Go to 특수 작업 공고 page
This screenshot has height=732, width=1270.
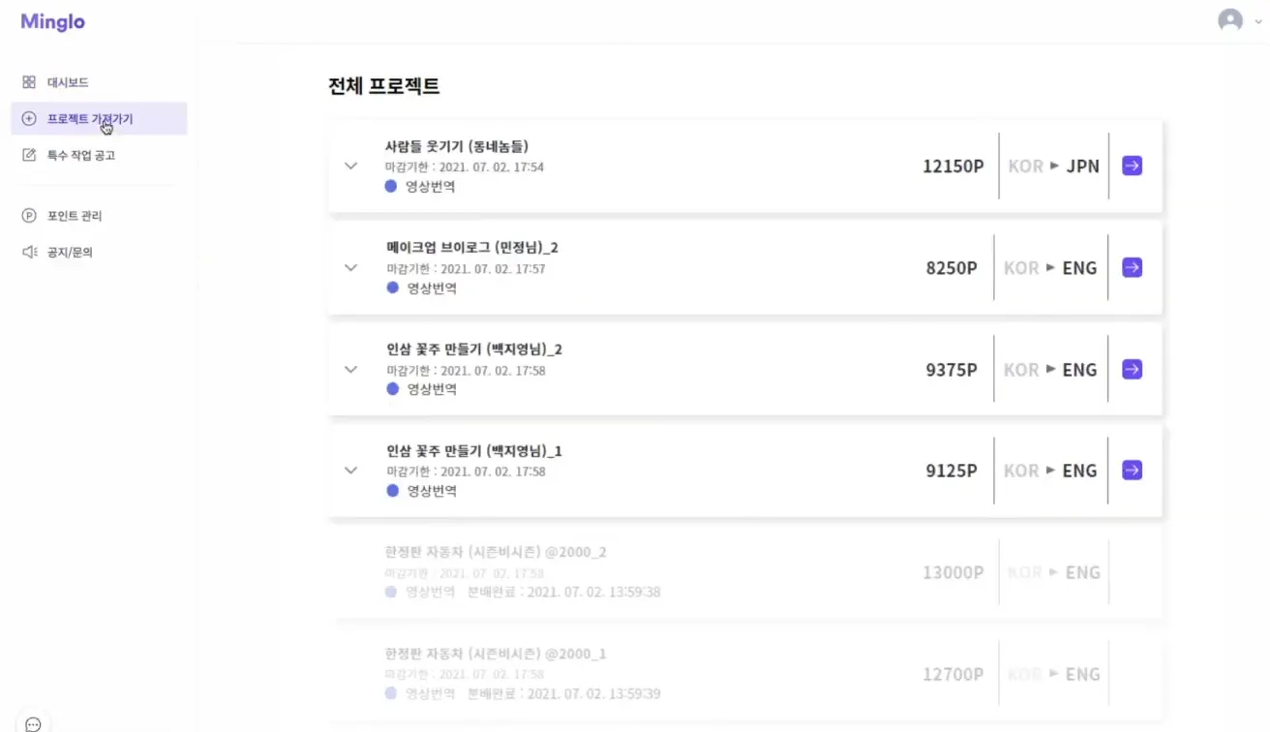tap(81, 155)
